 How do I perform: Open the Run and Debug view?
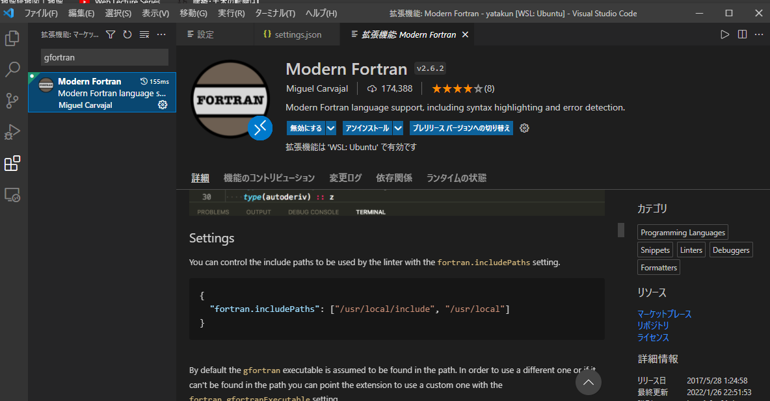click(13, 131)
